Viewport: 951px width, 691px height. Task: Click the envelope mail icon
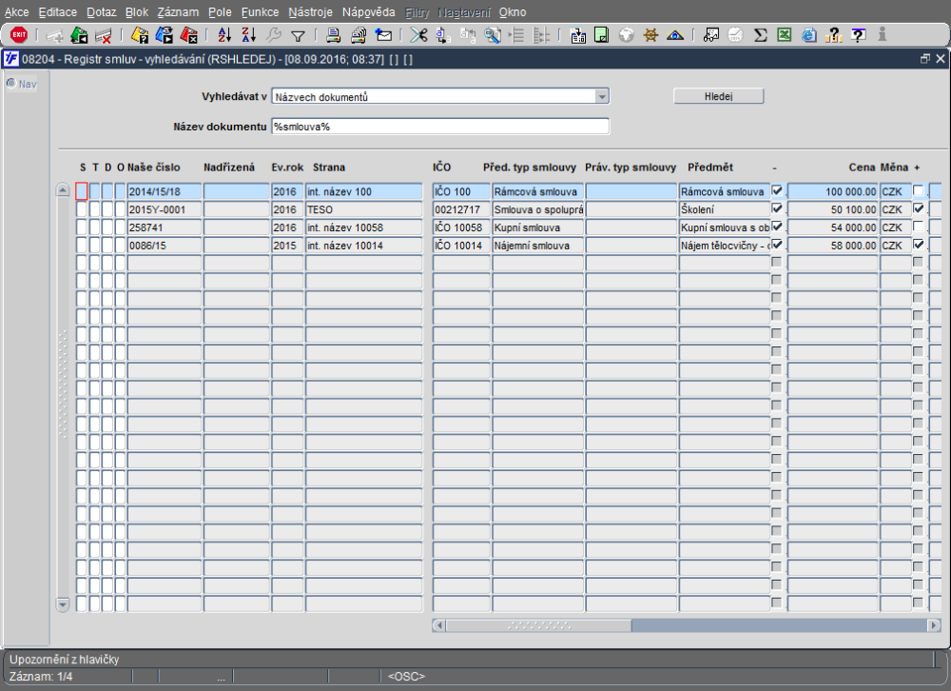[x=384, y=35]
